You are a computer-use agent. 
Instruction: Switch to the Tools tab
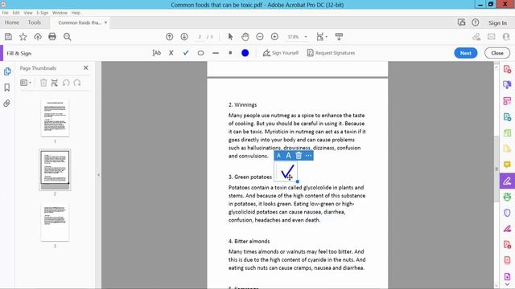tap(35, 22)
